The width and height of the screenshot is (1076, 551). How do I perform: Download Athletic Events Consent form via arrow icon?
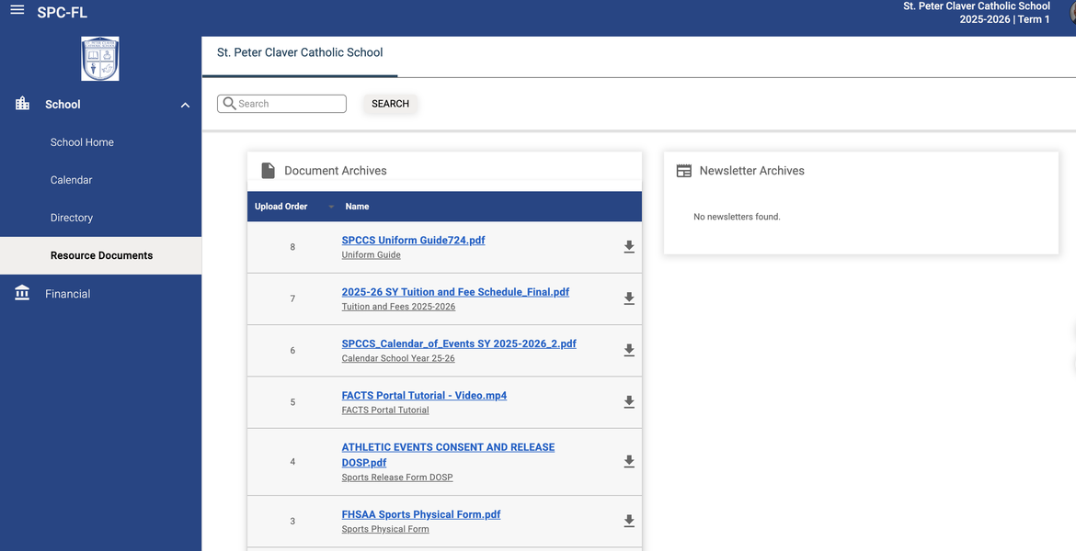click(x=629, y=462)
